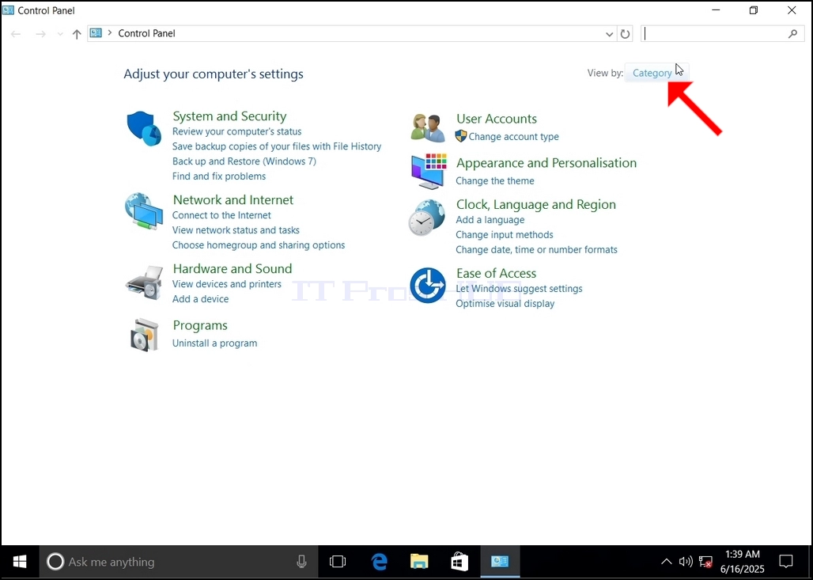Viewport: 813px width, 580px height.
Task: Open the Store app on taskbar
Action: (459, 562)
